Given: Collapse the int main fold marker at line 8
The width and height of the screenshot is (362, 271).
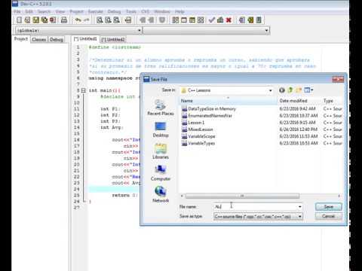Looking at the screenshot, I should point(83,90).
